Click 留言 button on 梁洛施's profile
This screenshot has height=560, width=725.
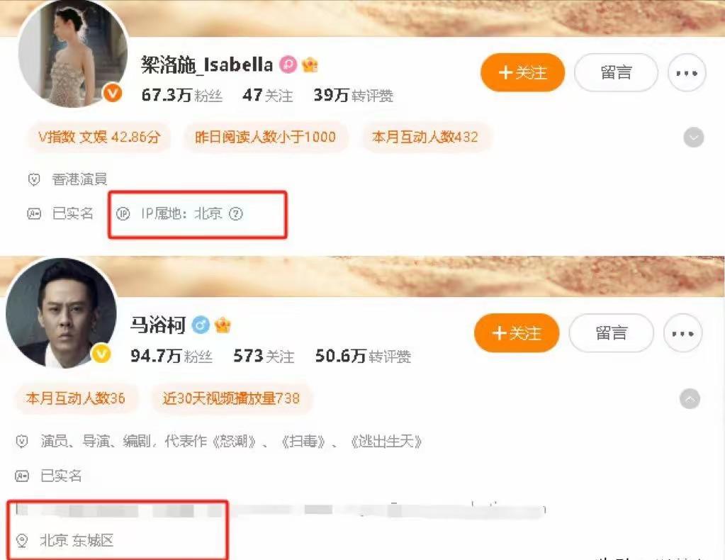click(616, 72)
